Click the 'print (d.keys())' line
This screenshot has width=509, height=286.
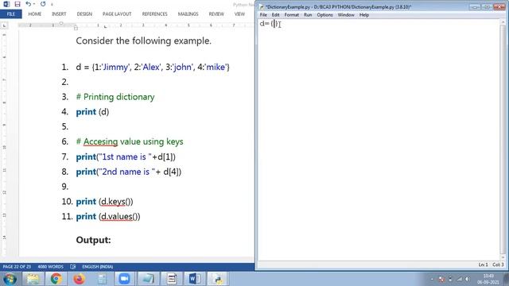(104, 202)
